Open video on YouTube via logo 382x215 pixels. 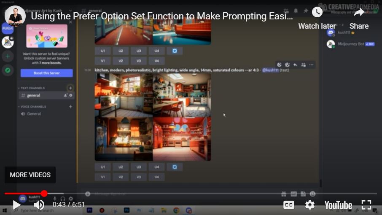pos(338,205)
